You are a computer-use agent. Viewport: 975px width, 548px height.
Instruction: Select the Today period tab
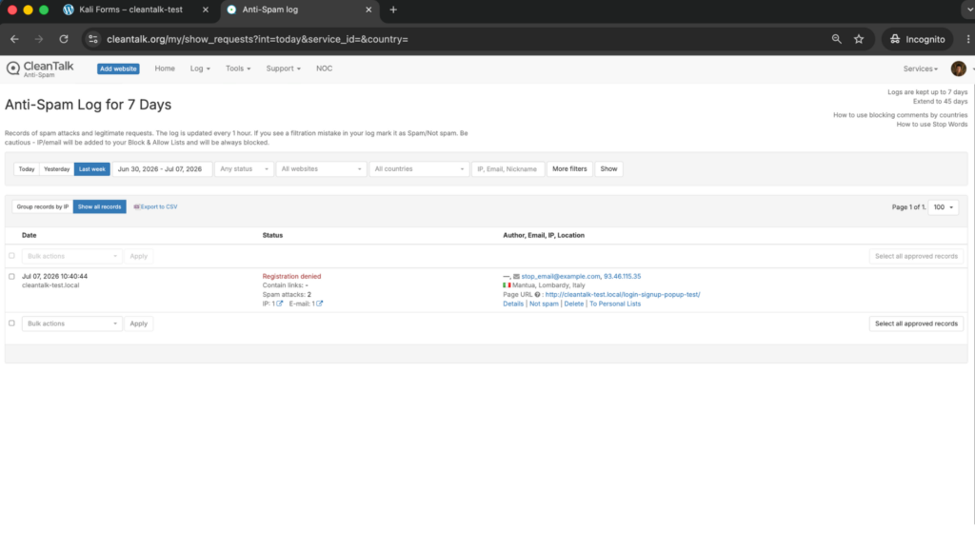27,169
